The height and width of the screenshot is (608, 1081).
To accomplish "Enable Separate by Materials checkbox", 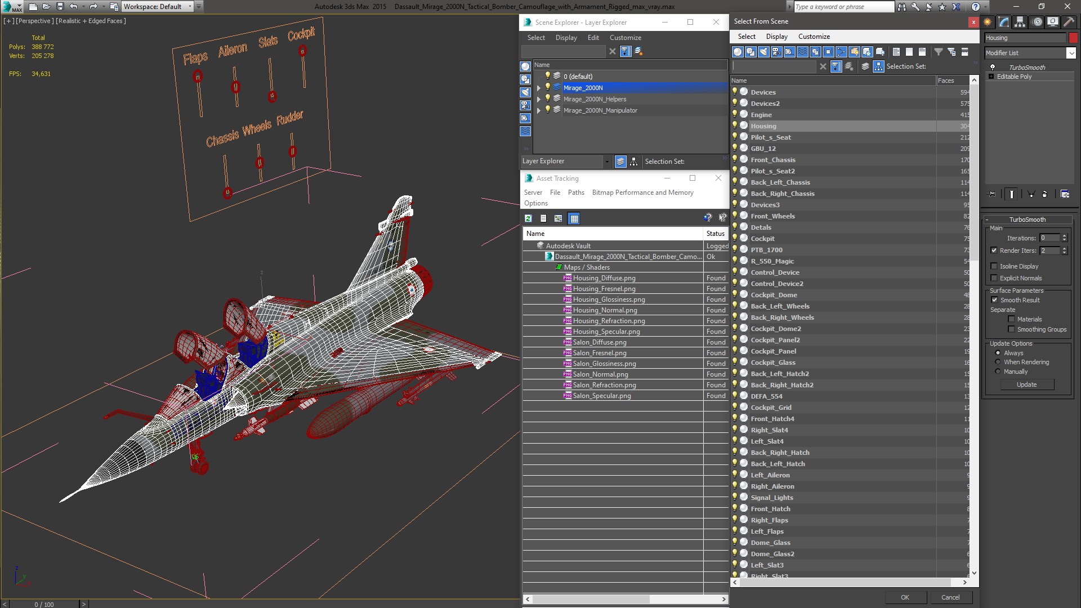I will (x=1011, y=319).
